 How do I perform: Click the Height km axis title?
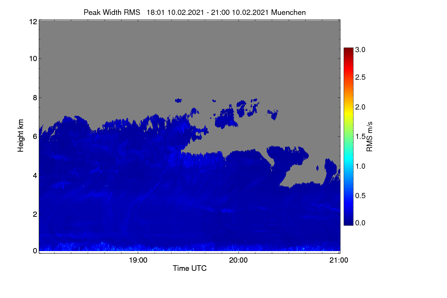[21, 136]
